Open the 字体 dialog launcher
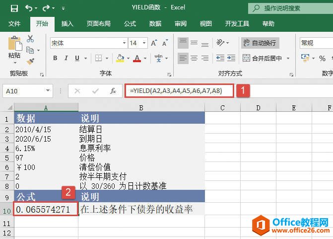Viewport: 333px width, 239px height. tap(169, 75)
